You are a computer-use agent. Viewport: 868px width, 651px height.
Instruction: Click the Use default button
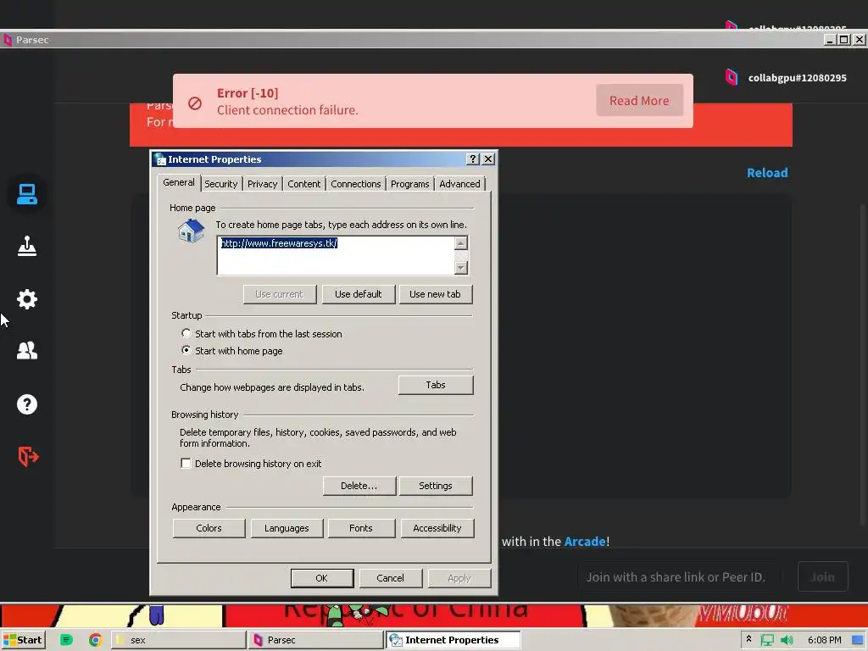359,294
